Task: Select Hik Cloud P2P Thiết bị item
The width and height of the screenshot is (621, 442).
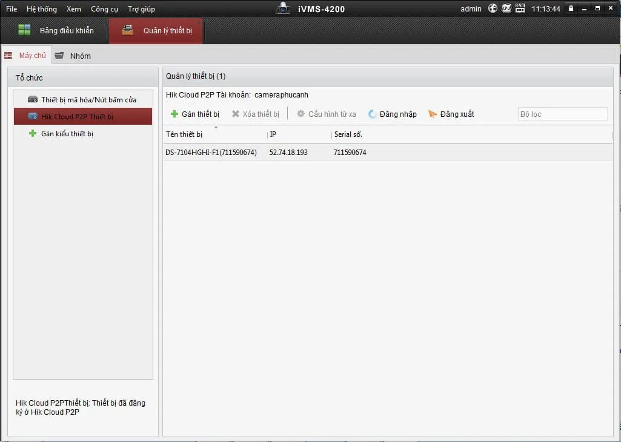Action: [x=77, y=116]
